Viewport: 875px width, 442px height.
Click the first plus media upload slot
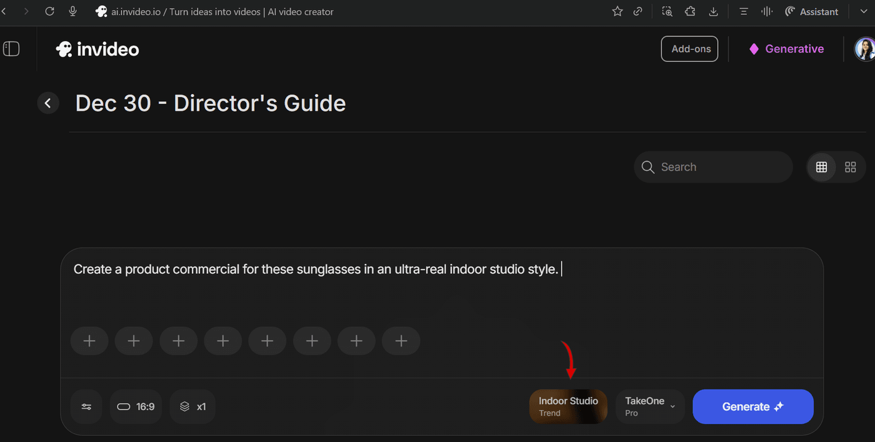coord(89,341)
